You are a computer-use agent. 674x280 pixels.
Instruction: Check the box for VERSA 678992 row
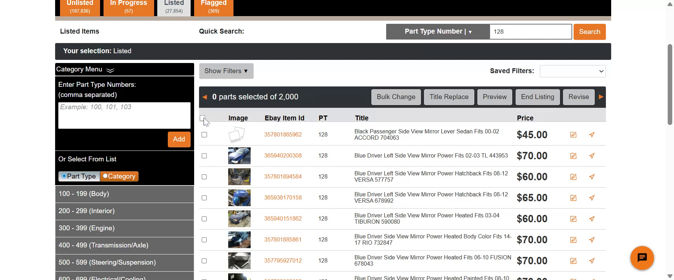[204, 198]
